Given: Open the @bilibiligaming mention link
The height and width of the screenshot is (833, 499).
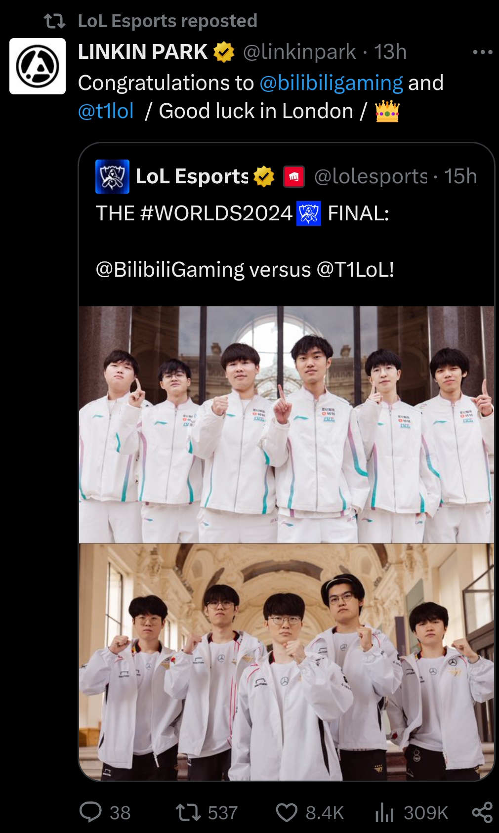Looking at the screenshot, I should point(331,83).
